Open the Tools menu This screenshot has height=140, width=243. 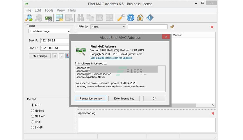49,10
